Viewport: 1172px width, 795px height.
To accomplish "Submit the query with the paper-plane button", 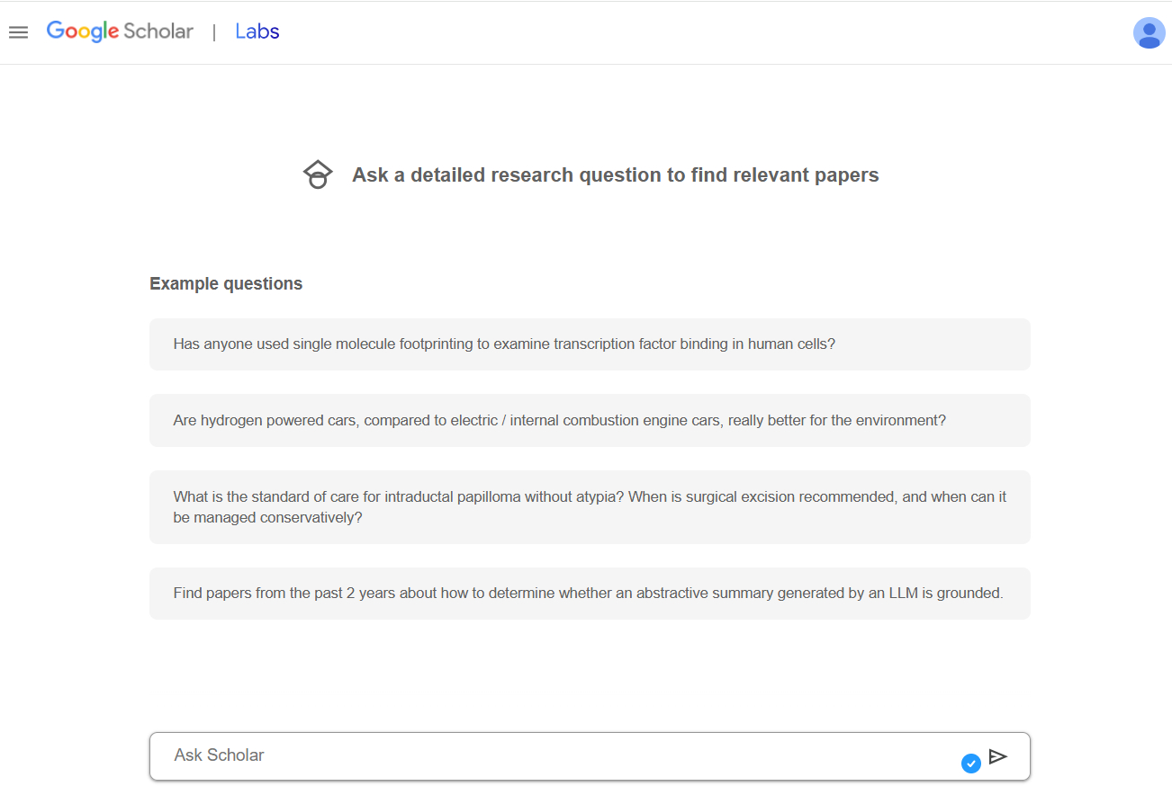I will 997,756.
